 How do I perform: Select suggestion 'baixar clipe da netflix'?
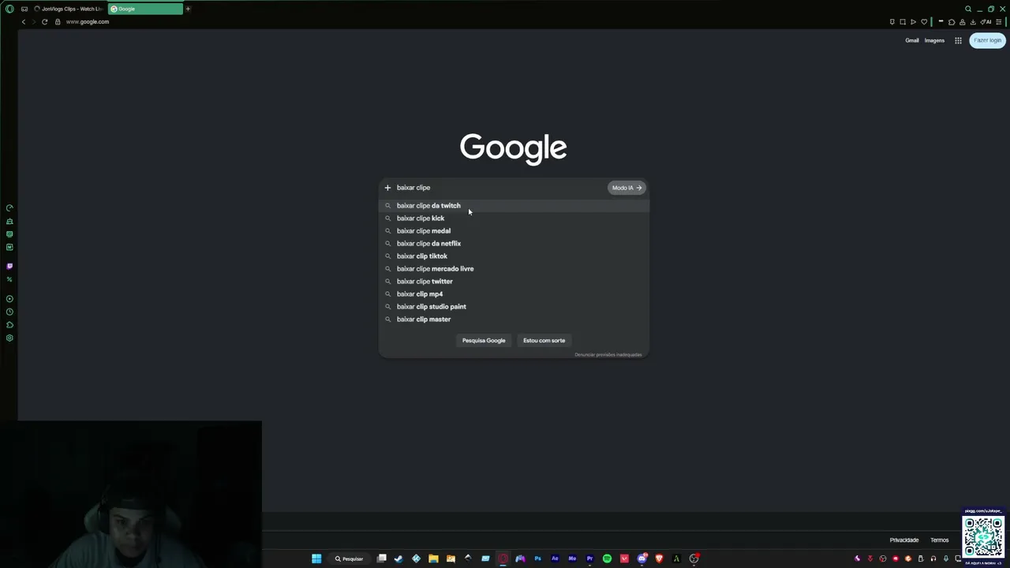pyautogui.click(x=514, y=244)
